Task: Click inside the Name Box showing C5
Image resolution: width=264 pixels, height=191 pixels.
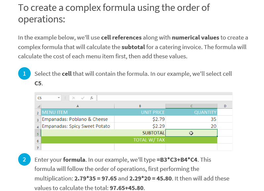Action: coord(46,98)
